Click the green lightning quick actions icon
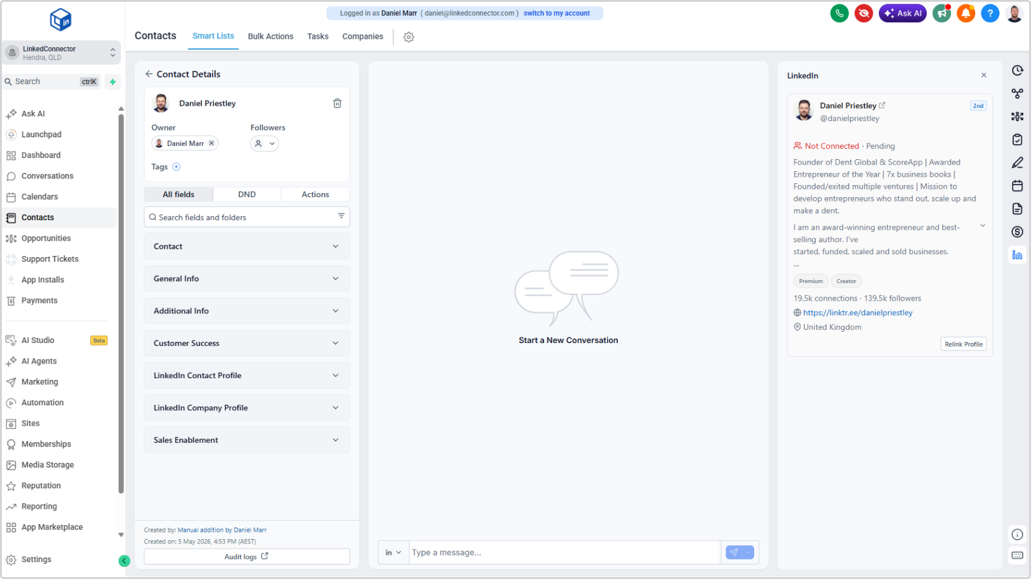 point(113,82)
